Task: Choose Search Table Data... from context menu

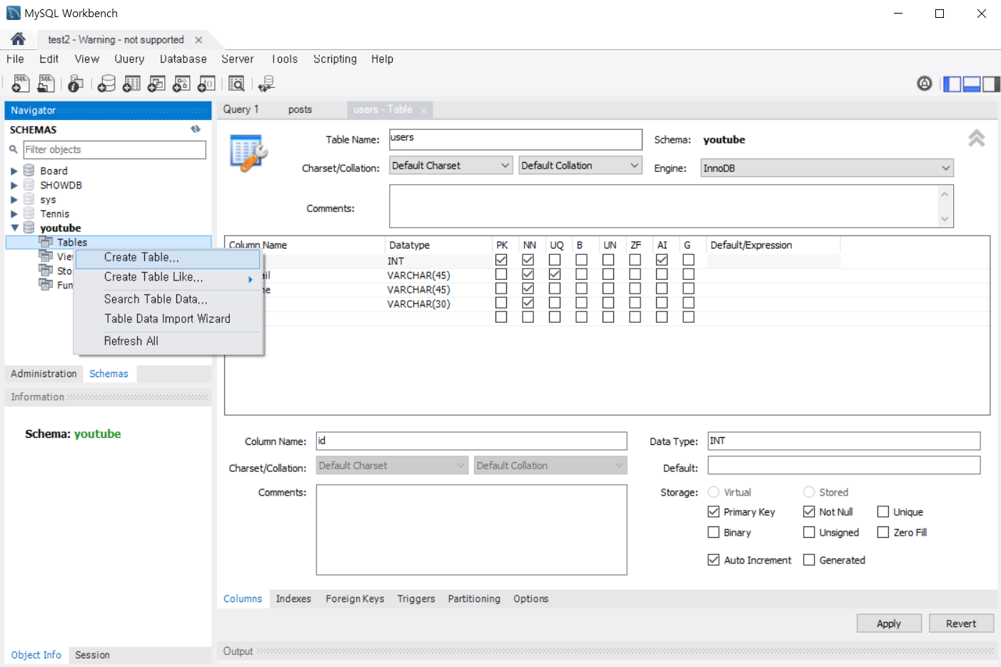Action: 168,299
